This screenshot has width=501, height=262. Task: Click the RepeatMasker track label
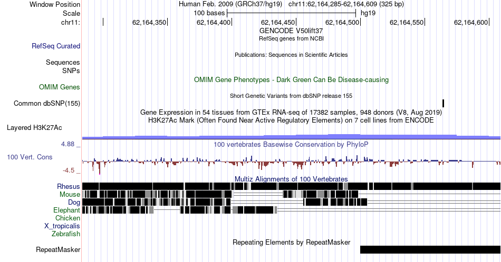[58, 249]
